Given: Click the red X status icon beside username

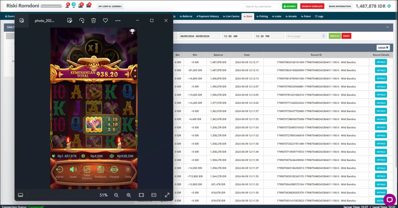Looking at the screenshot, I should (x=68, y=5).
